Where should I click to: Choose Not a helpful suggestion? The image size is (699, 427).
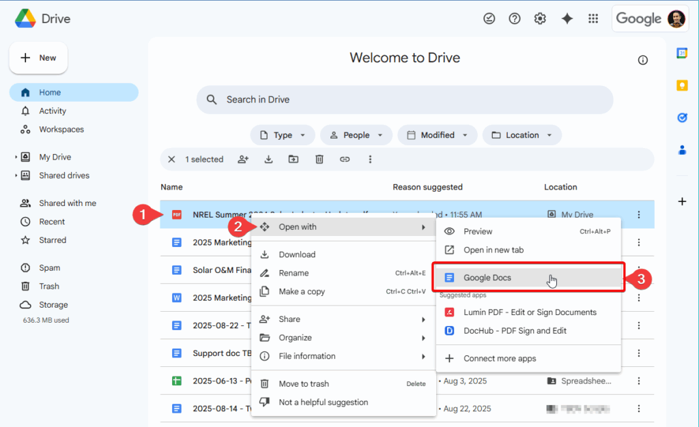click(344, 402)
